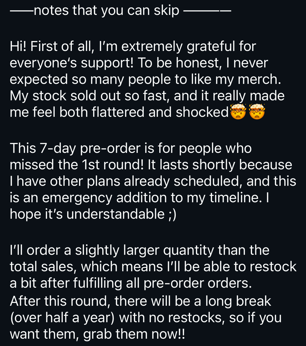Click the word "shocked" before the emojis
The height and width of the screenshot is (346, 306).
pos(202,112)
